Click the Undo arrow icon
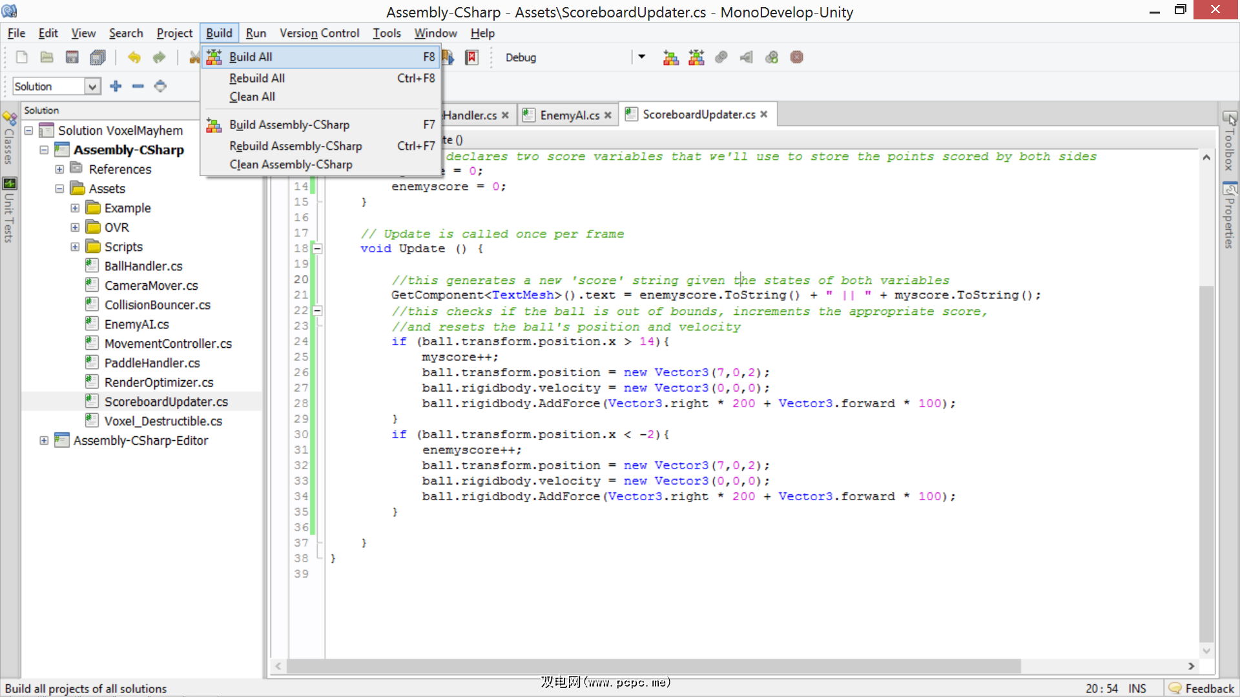This screenshot has height=697, width=1240. point(134,57)
